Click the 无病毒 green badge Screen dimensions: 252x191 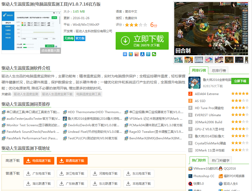(69, 38)
